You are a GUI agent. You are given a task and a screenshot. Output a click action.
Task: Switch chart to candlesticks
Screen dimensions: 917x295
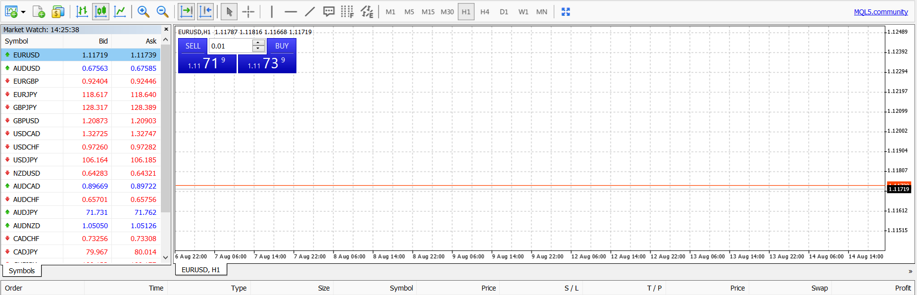tap(101, 11)
